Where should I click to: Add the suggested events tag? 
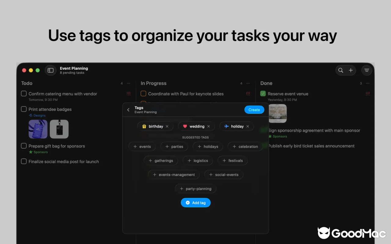tap(142, 146)
